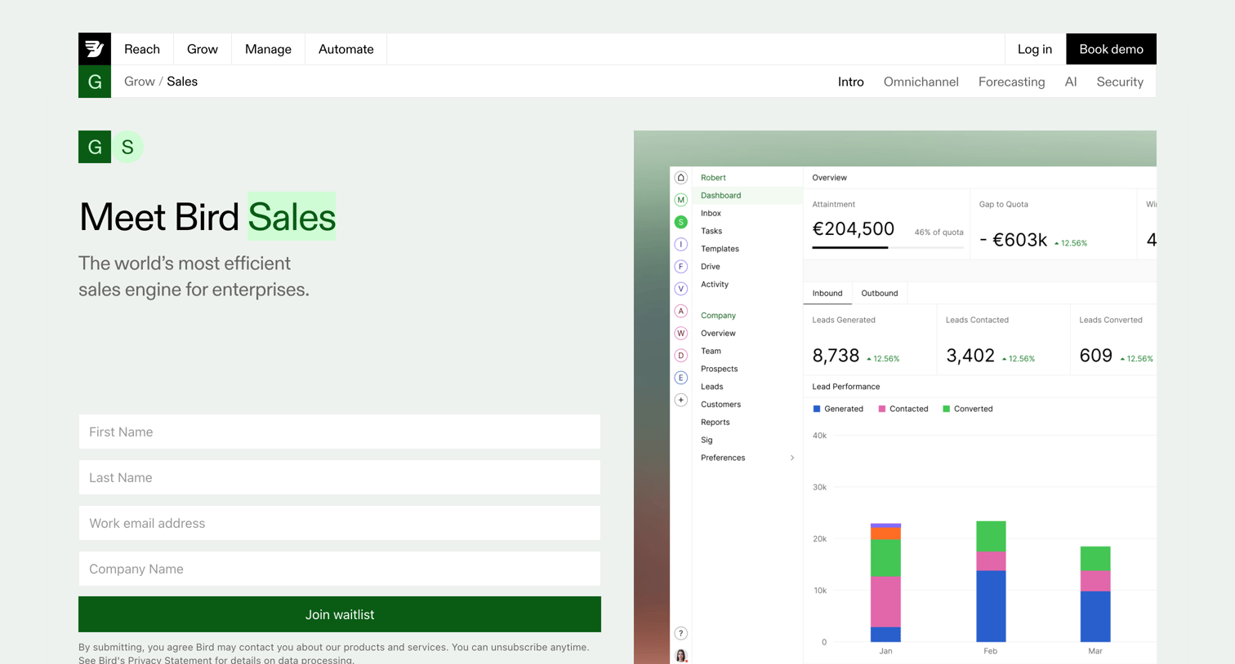Open the Manage menu
This screenshot has height=664, width=1235.
tap(268, 49)
